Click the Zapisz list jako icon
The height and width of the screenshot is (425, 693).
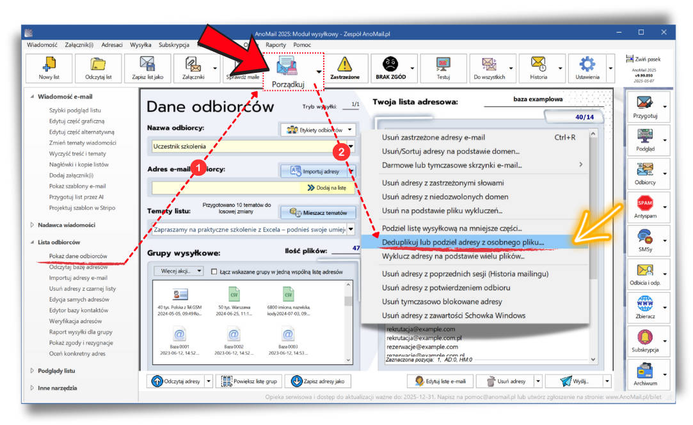[148, 65]
